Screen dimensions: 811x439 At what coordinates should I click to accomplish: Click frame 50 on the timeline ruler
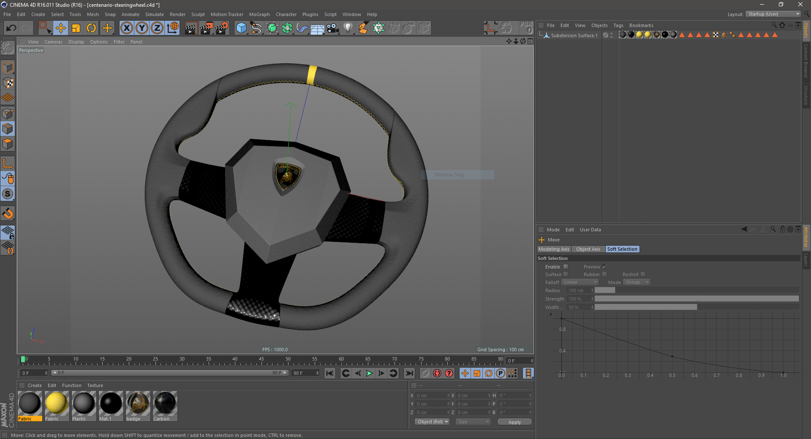pos(288,360)
